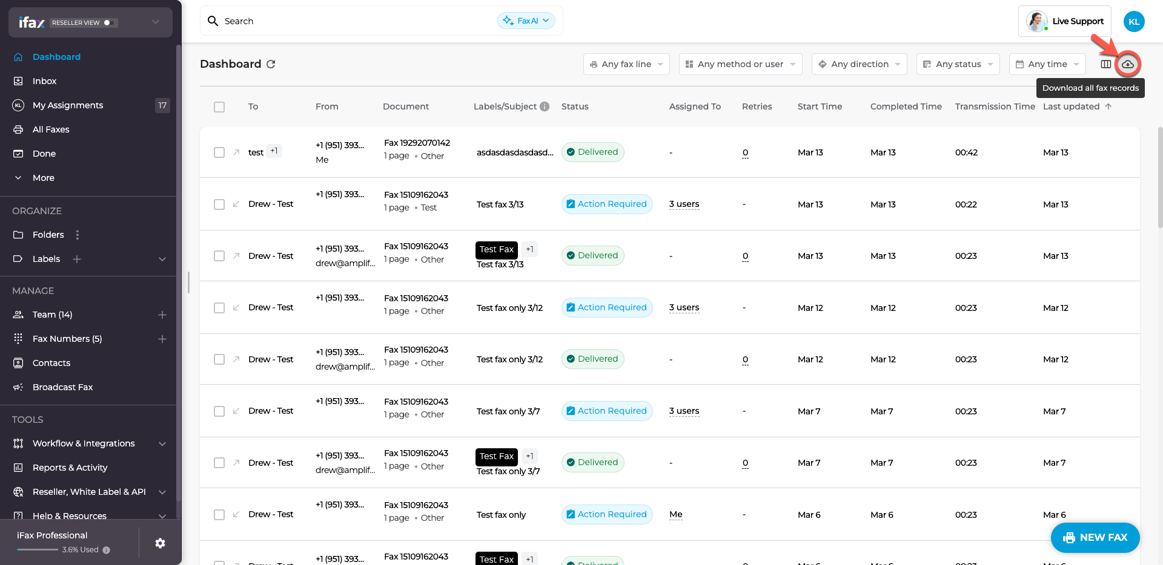
Task: Expand the account switcher chevron beside Reseller View
Action: (x=156, y=22)
